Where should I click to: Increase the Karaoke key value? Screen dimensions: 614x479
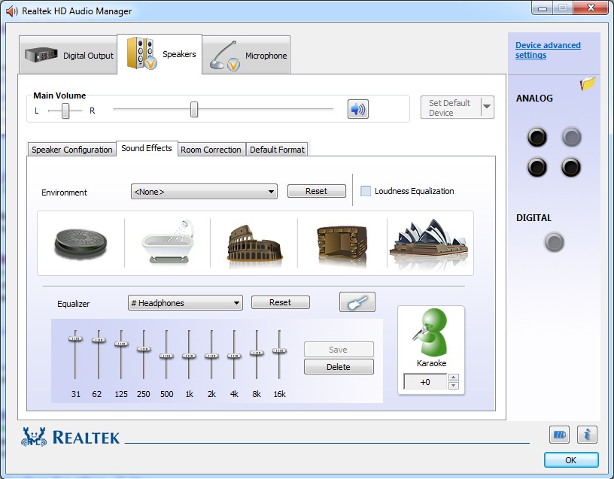tap(454, 377)
